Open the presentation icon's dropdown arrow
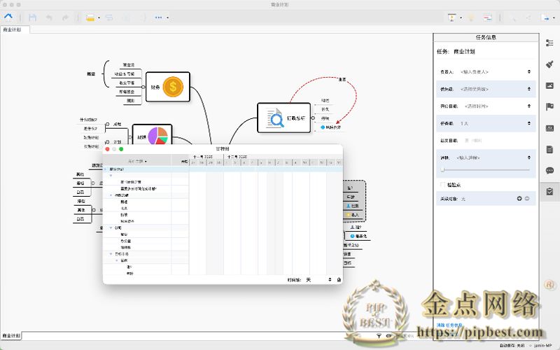The width and height of the screenshot is (560, 350). [461, 18]
